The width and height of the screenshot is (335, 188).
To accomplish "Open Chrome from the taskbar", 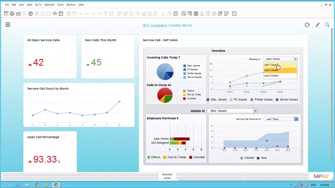I will tap(37, 185).
